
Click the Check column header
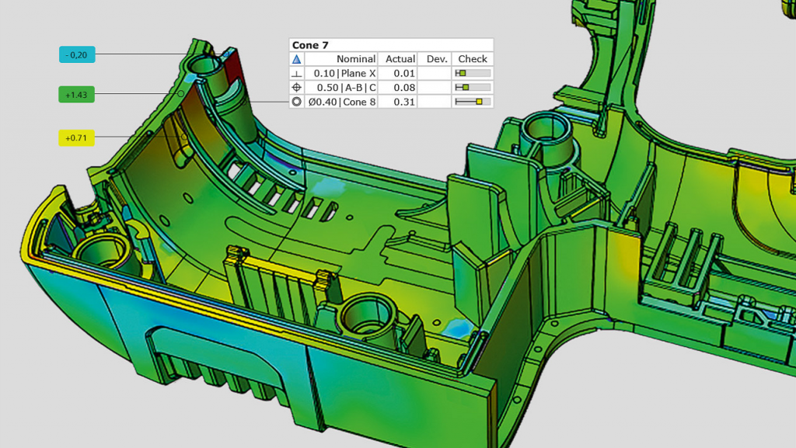point(472,58)
